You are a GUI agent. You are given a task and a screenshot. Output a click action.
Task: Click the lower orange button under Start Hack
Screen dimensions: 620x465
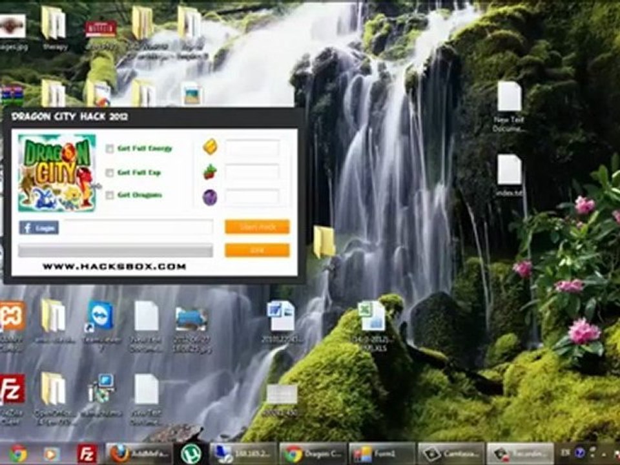click(257, 250)
